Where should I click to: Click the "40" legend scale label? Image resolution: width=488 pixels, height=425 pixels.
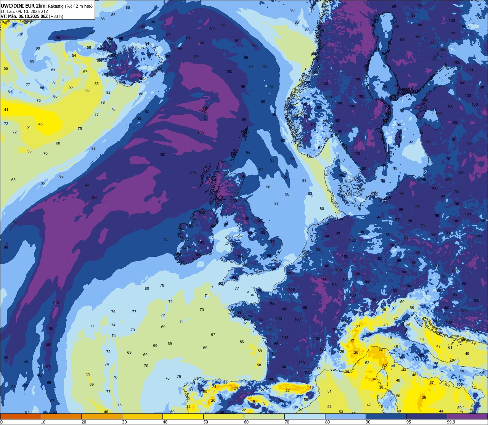coord(165,422)
